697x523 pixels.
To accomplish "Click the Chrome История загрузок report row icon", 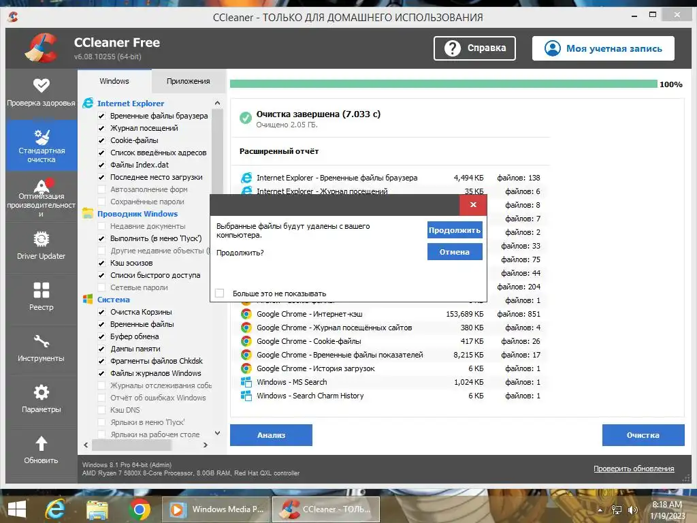I will pyautogui.click(x=246, y=368).
